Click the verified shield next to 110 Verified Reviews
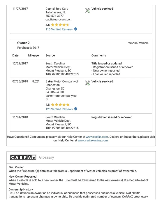The height and width of the screenshot is (210, 162). pos(75,29)
